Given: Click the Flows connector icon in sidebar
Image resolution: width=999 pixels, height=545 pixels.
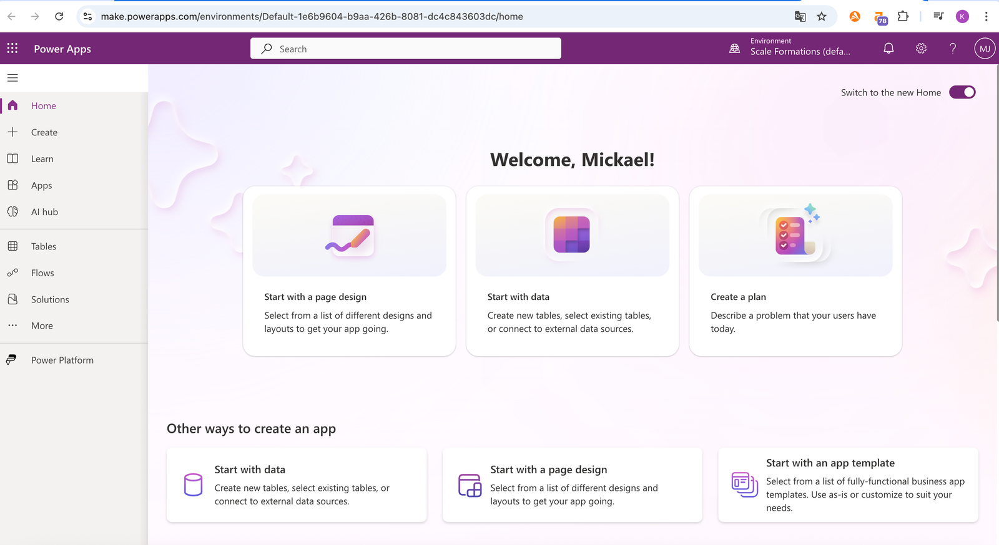Looking at the screenshot, I should 12,272.
